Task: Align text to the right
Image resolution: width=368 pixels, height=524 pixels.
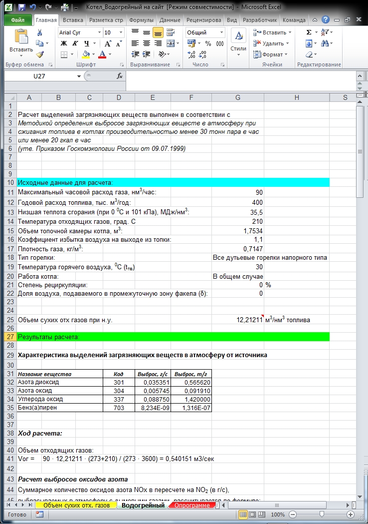Action: [158, 43]
